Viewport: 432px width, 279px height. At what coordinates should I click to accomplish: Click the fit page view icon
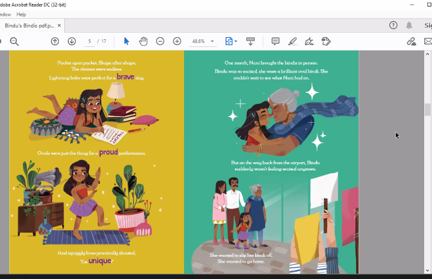(229, 41)
